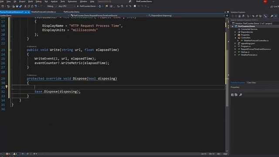Open the Help menu
The image size is (279, 157).
pos(92,1)
